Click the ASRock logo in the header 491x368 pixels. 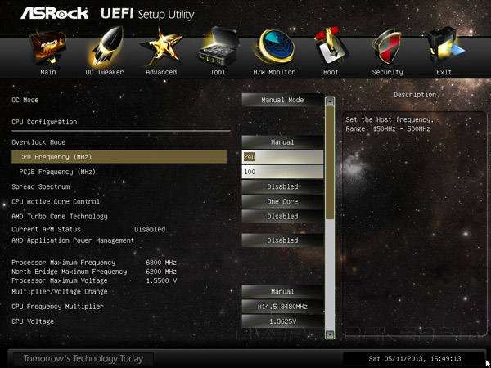pyautogui.click(x=54, y=14)
